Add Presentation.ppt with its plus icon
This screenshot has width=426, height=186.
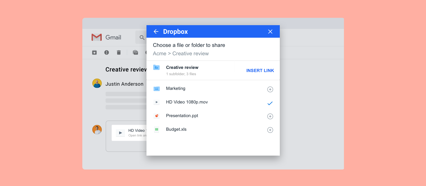[x=270, y=116]
